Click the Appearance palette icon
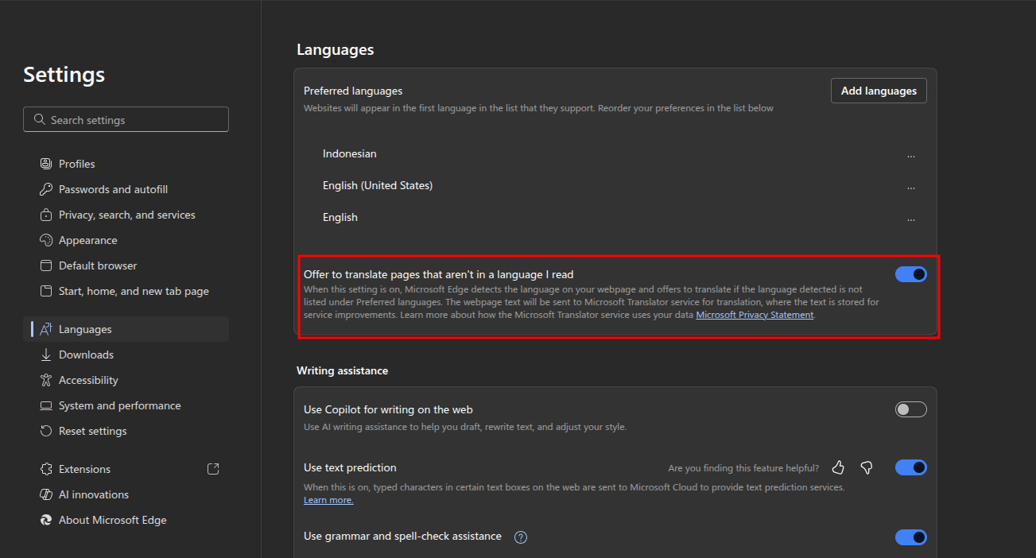 [45, 240]
